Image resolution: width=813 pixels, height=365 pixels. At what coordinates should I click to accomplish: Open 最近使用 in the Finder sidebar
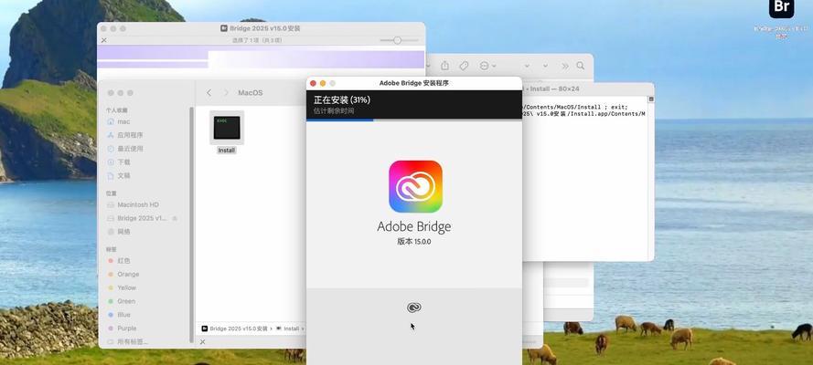tap(125, 149)
